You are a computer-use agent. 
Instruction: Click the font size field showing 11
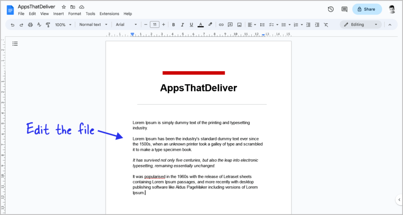point(155,24)
